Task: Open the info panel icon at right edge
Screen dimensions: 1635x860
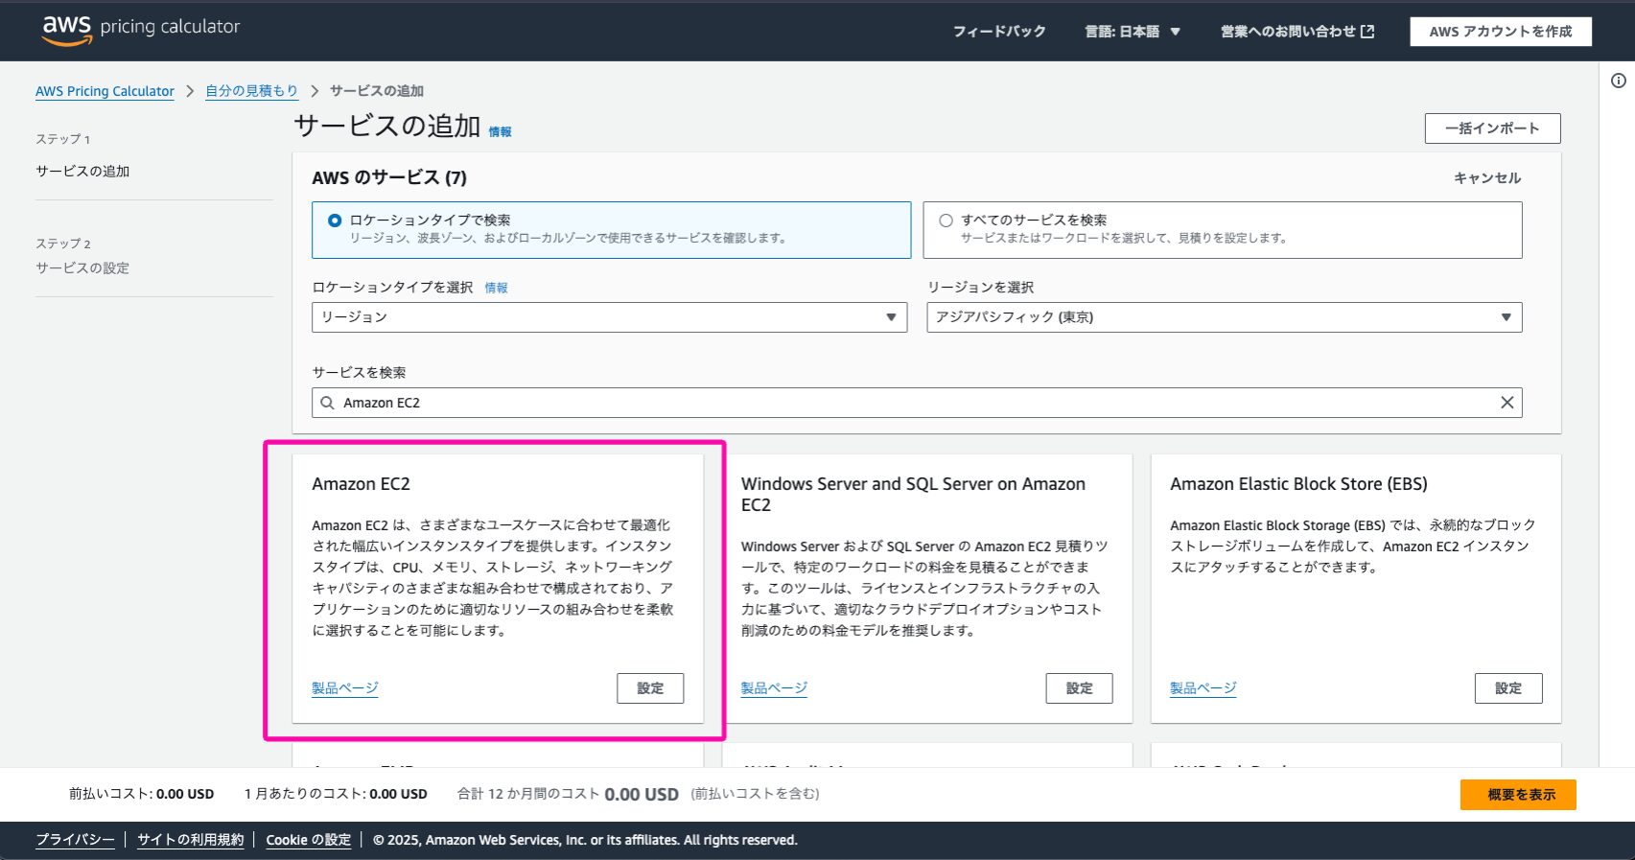Action: 1619,81
